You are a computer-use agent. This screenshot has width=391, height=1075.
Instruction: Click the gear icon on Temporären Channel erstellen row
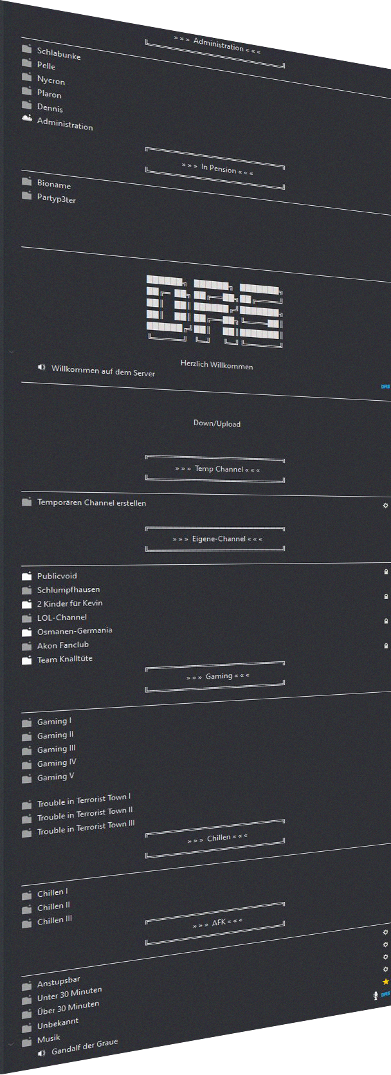click(385, 506)
